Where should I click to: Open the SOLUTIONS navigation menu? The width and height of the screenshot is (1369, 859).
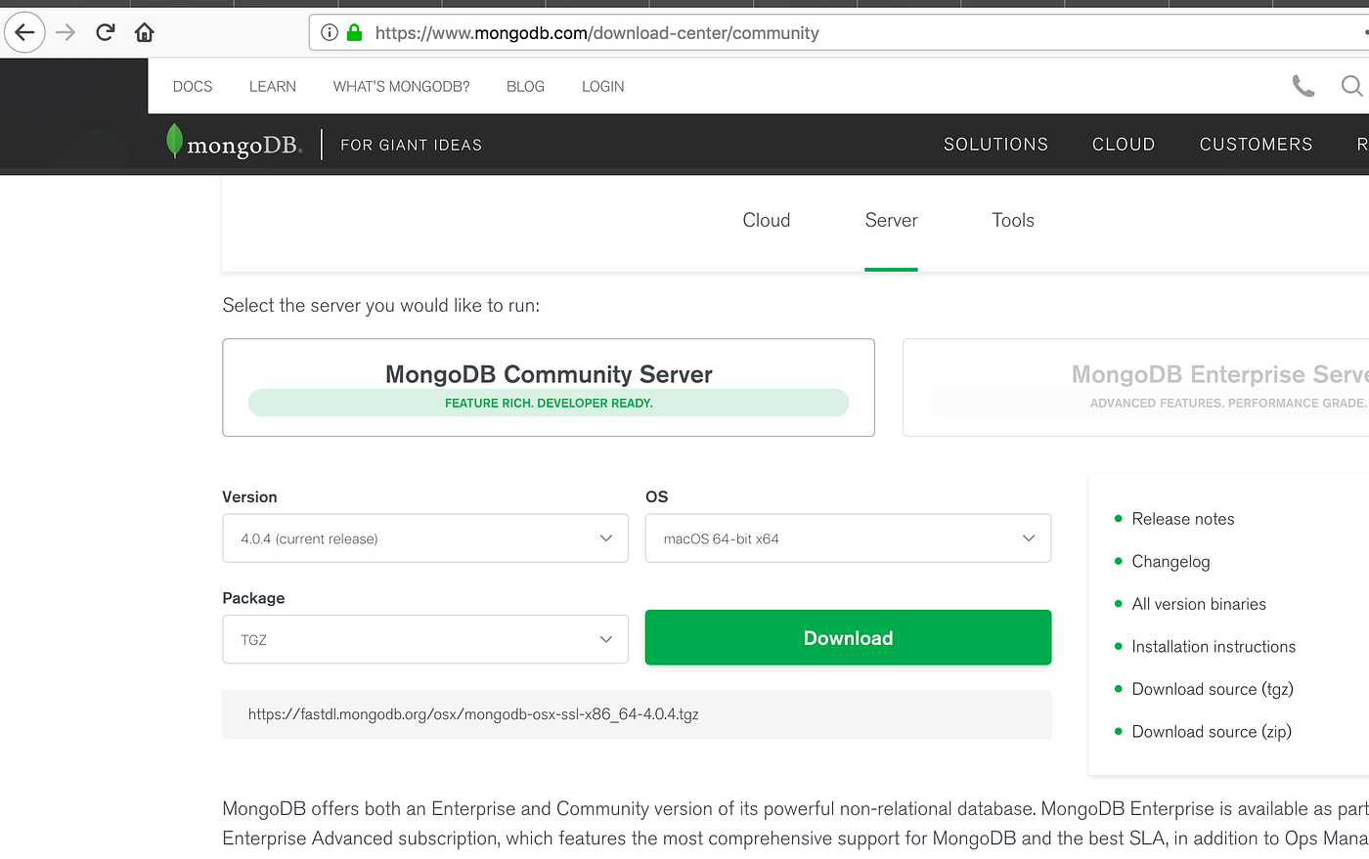pos(995,144)
